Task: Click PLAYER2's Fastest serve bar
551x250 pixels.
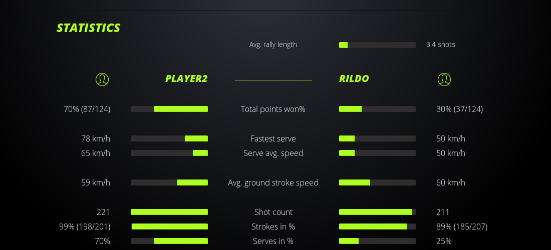Action: [169, 138]
